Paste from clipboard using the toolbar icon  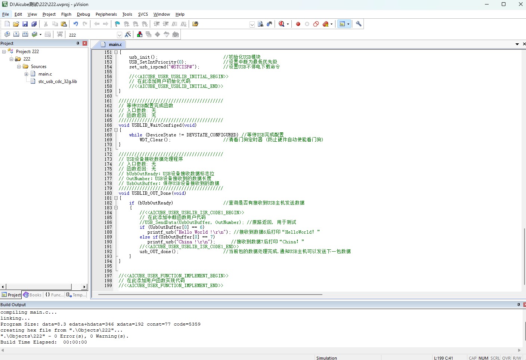pos(64,24)
